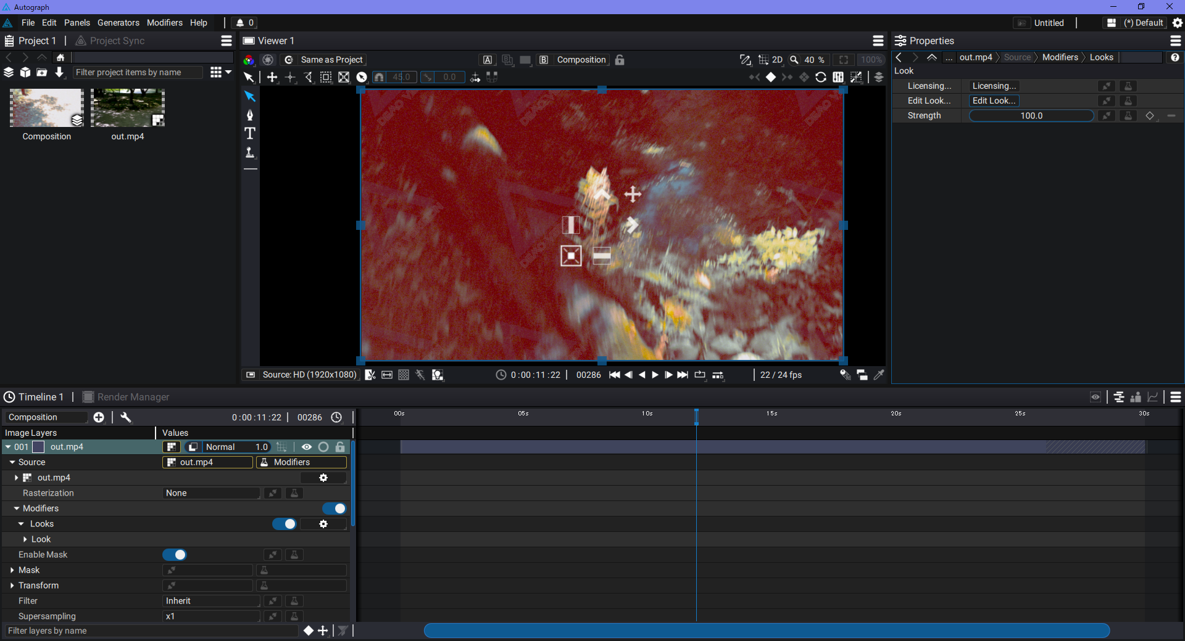Hide out.mp4 layer with eye icon
The image size is (1185, 641).
306,447
